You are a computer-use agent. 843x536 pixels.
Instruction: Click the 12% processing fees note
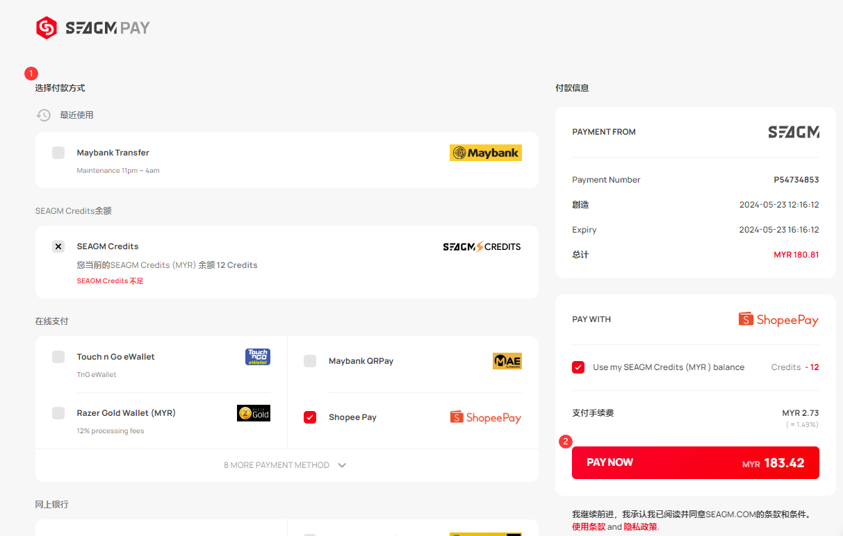point(111,431)
